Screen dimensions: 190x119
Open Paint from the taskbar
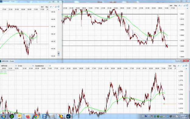52,117
